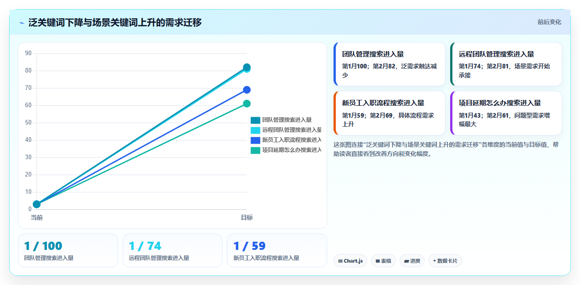
Task: Click text 第1月59；第2月69，具体流程需求上升
Action: 388,120
